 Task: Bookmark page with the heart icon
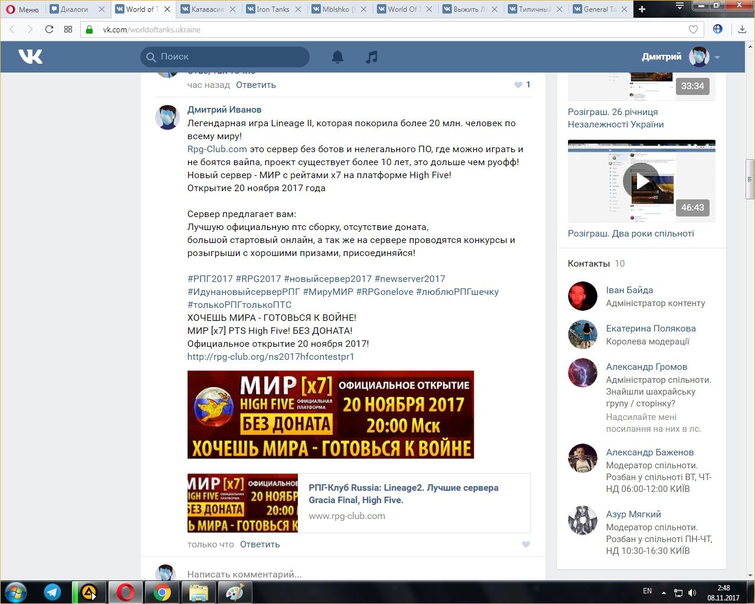pyautogui.click(x=694, y=29)
